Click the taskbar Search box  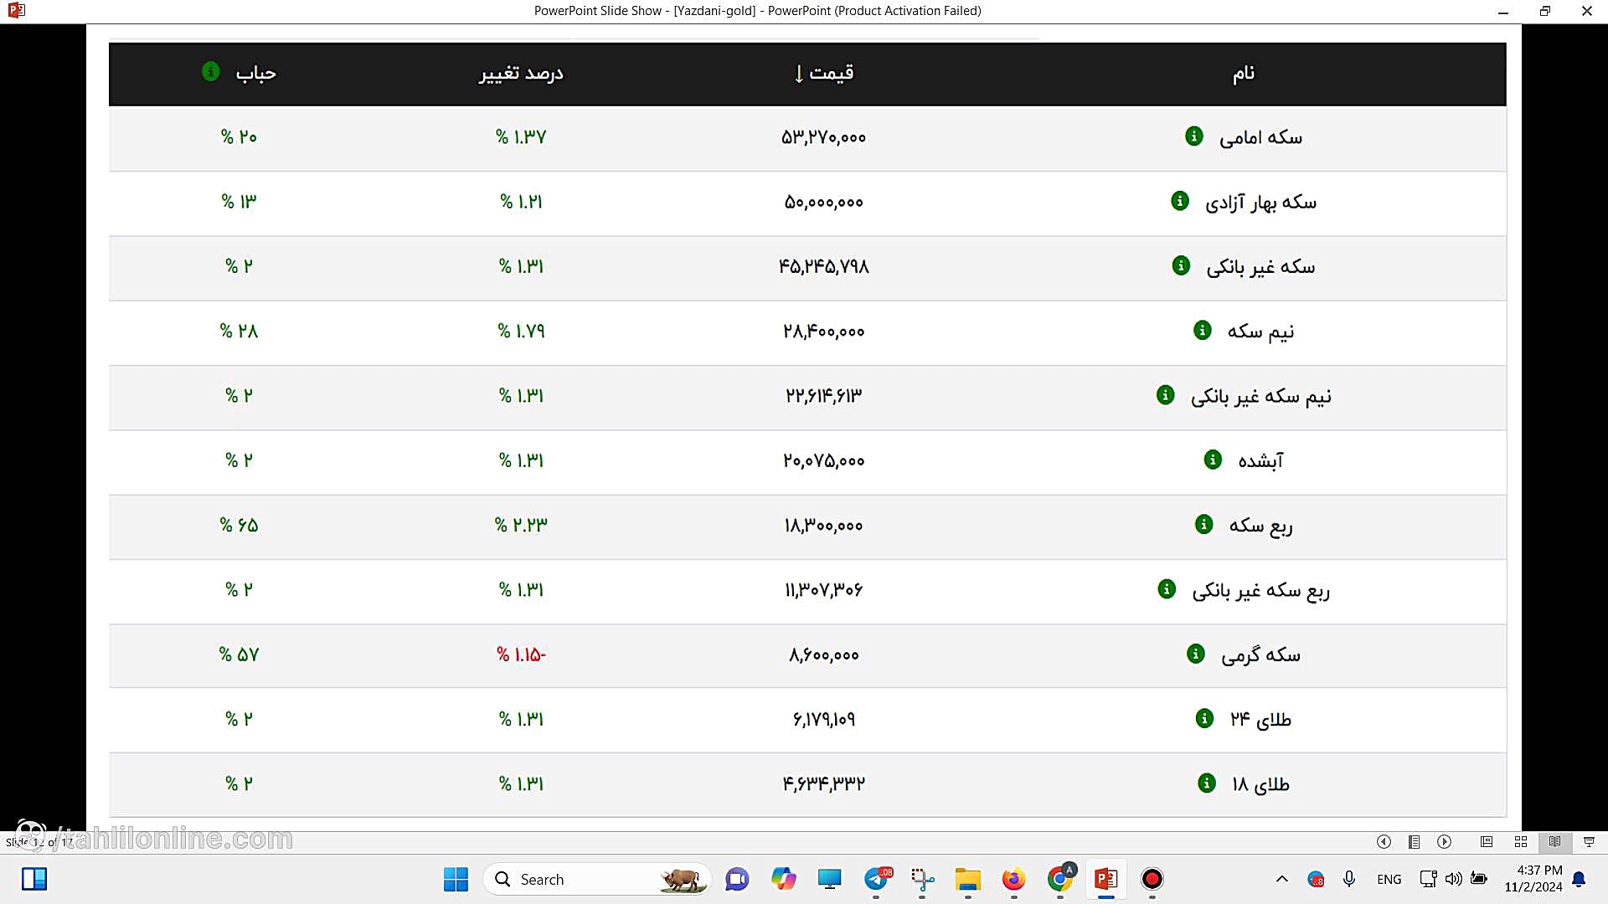[597, 879]
